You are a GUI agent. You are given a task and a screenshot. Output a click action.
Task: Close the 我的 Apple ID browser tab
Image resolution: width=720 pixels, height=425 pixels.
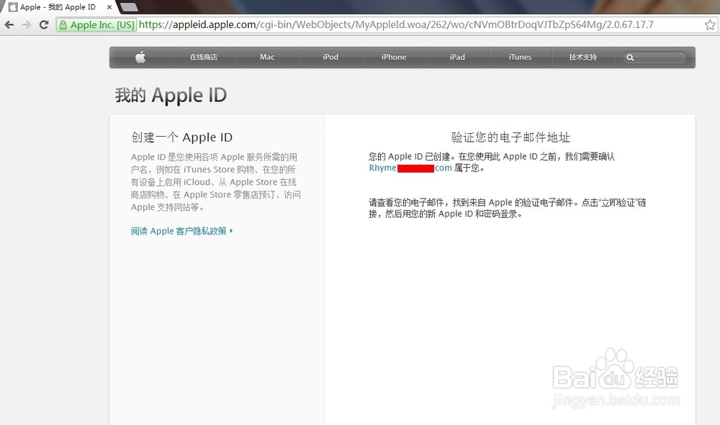coord(109,7)
